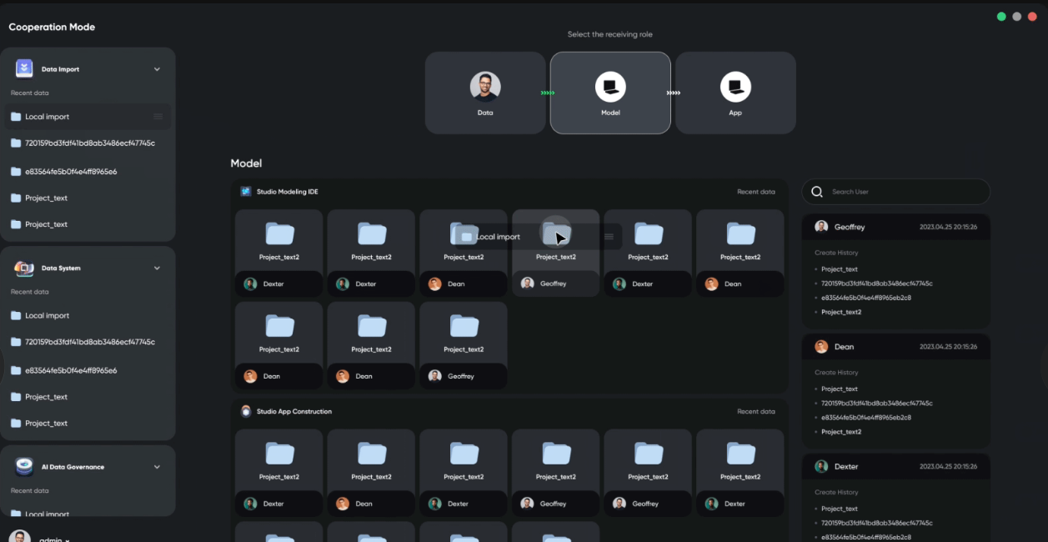Click Dexter's avatar in the user history list
The image size is (1048, 542).
[821, 467]
